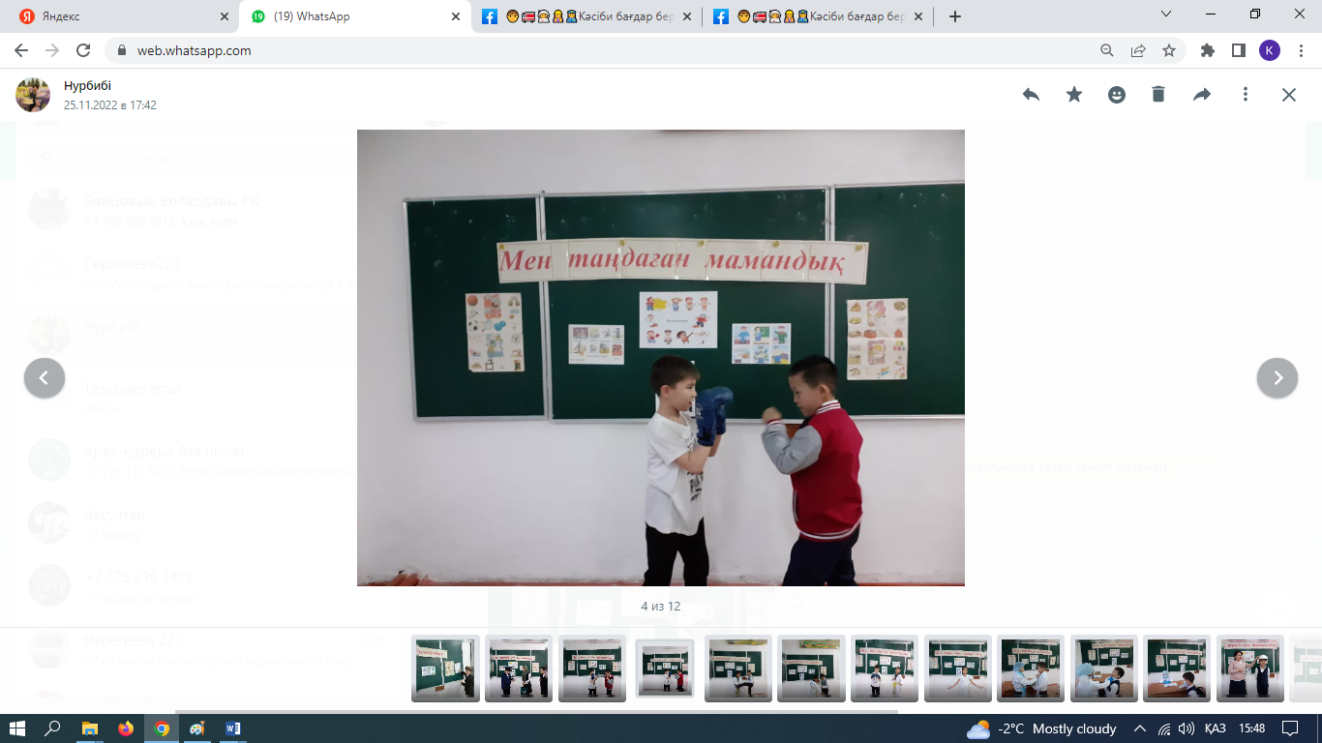
Task: Click the lock site-info icon
Action: pos(122,50)
